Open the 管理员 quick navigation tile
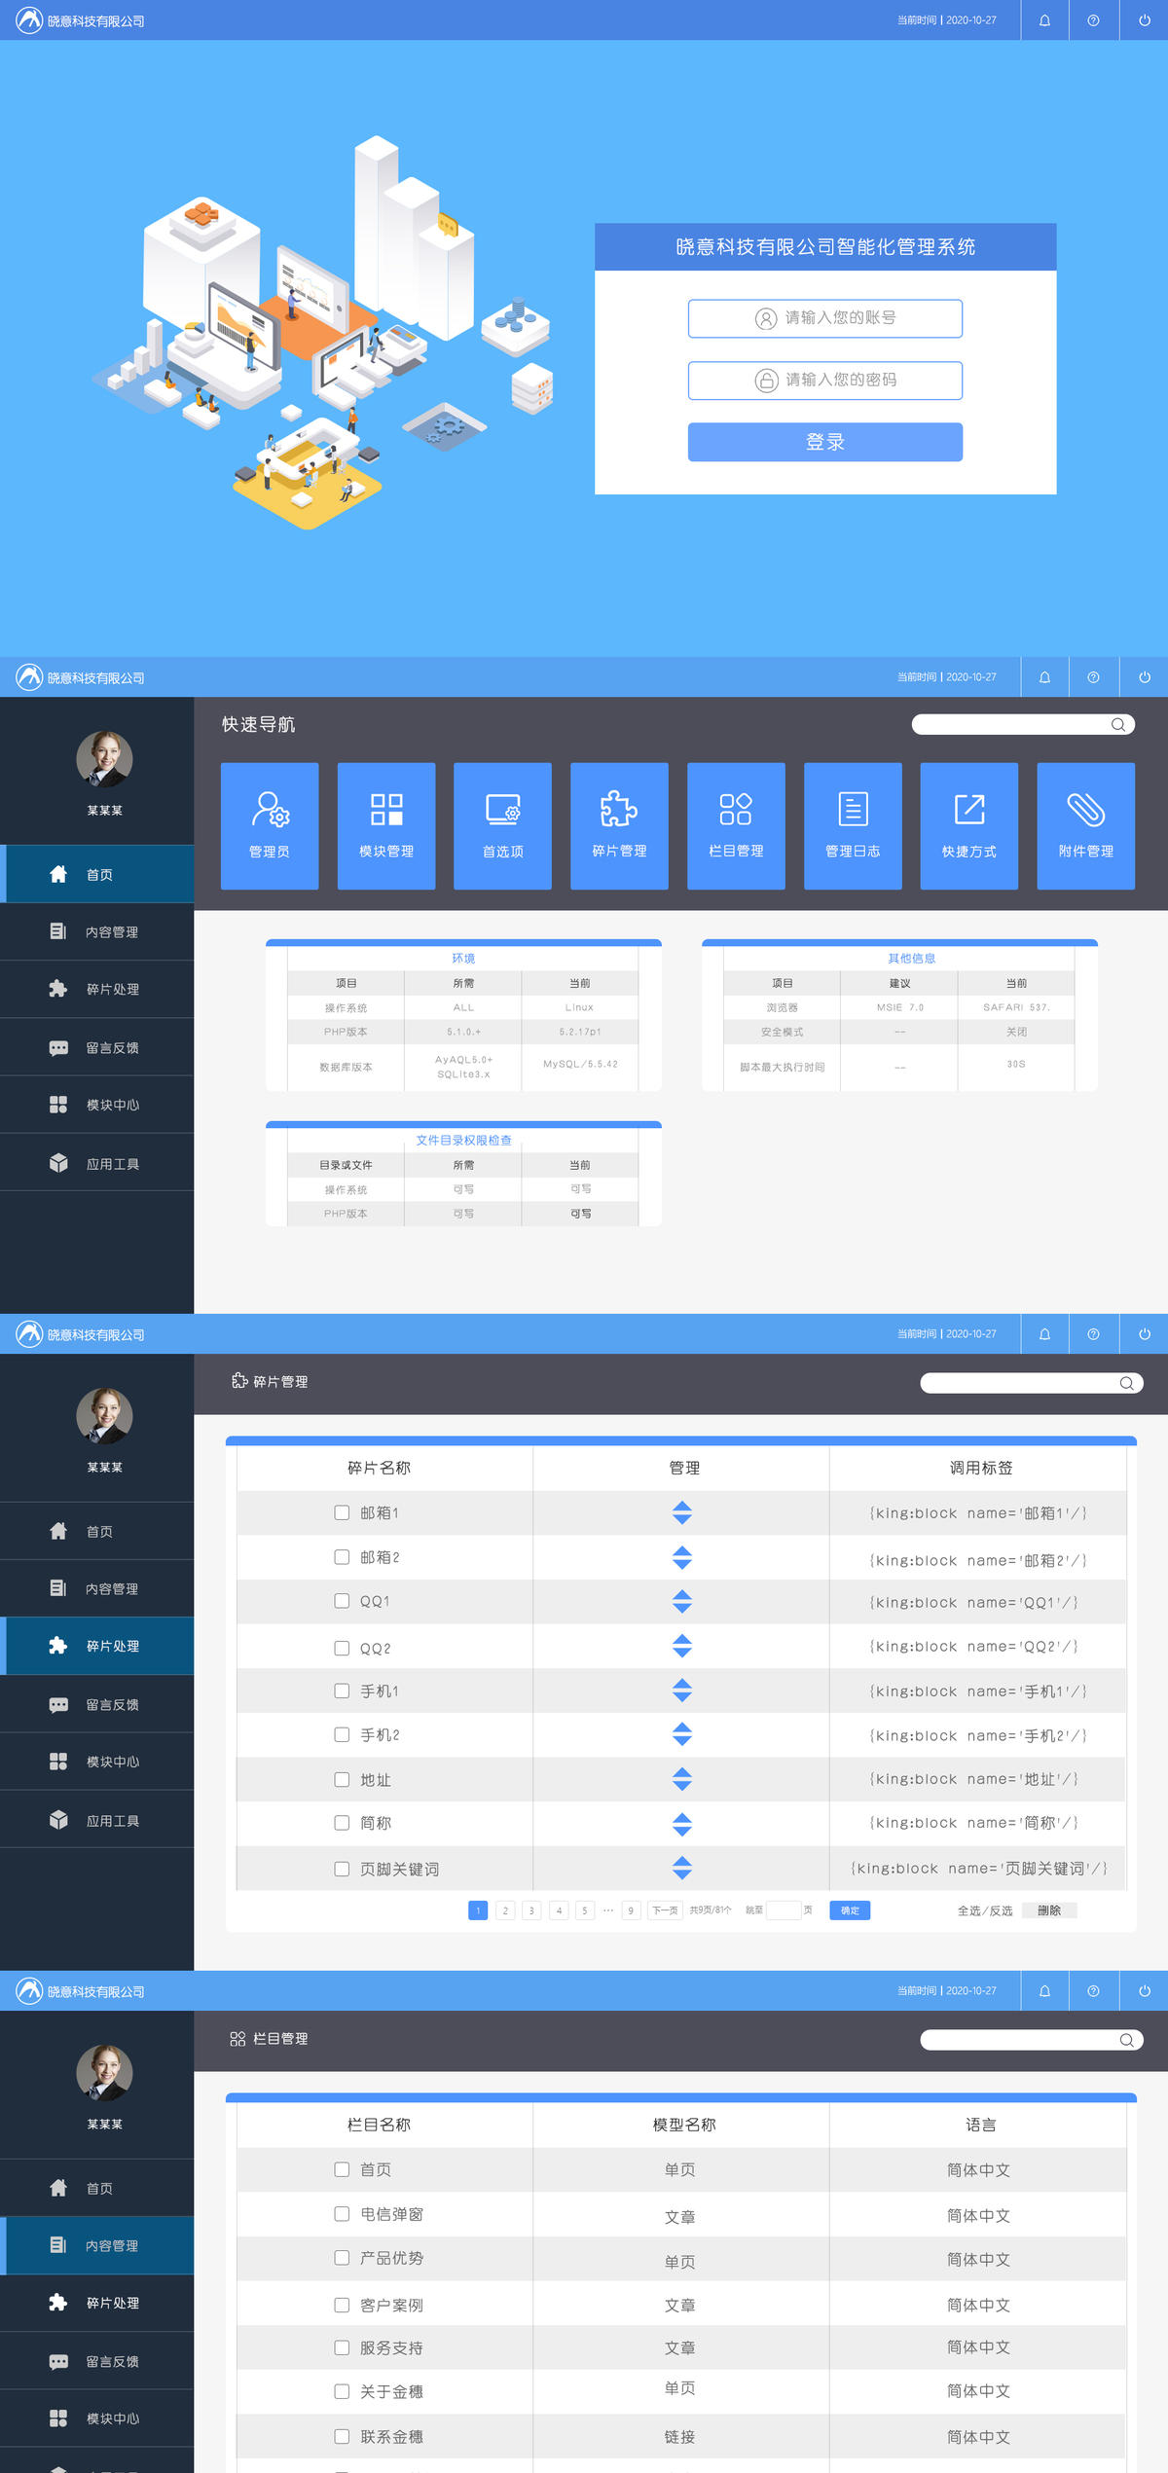 [270, 825]
